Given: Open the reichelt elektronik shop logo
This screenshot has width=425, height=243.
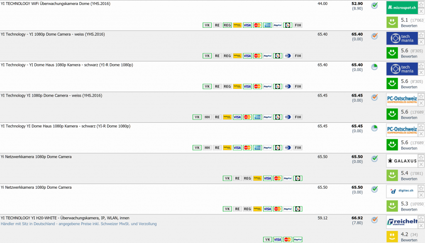Looking at the screenshot, I should [x=401, y=222].
